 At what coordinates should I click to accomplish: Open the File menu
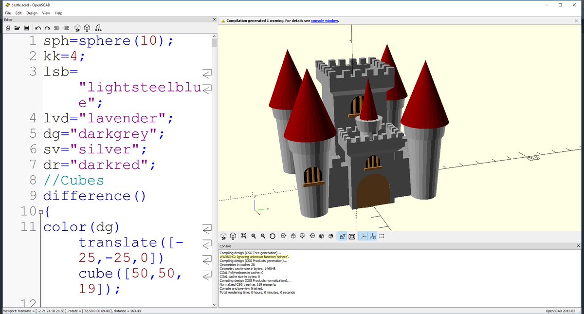pyautogui.click(x=8, y=13)
